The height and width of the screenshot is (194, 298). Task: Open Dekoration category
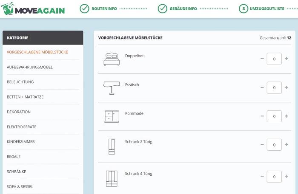tap(19, 112)
